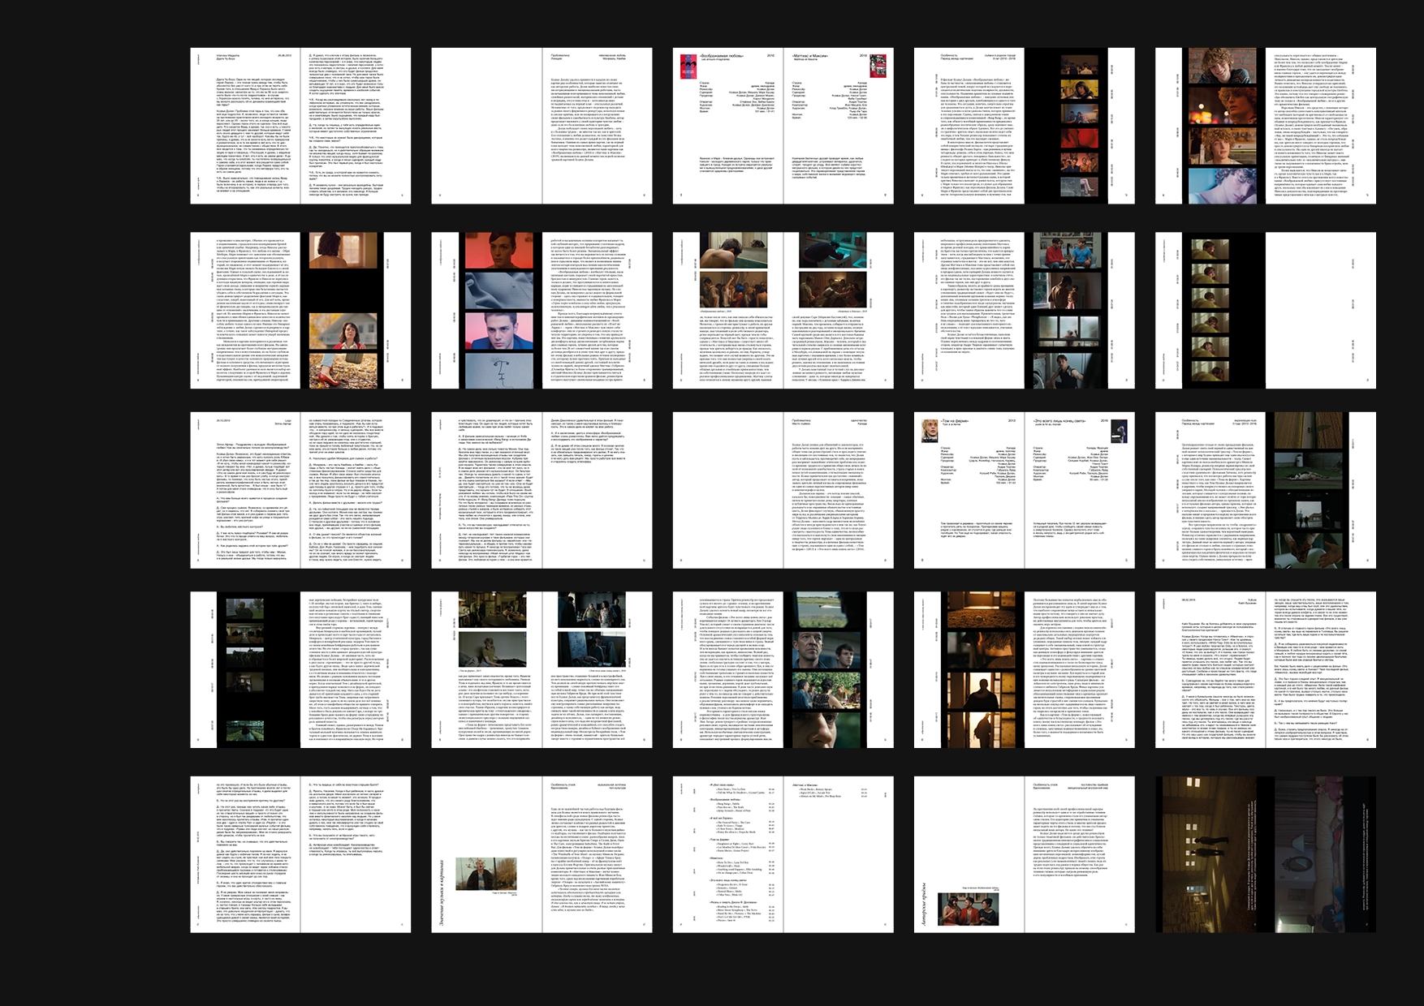Select the «Маттиас и Максим» heading in the soundtrack list
This screenshot has width=1424, height=1006.
click(x=805, y=785)
